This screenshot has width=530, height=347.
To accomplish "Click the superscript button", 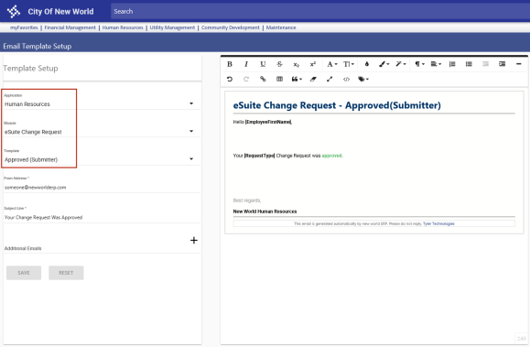I will click(x=313, y=64).
